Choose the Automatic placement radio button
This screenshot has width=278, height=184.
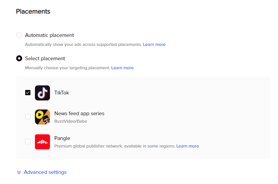[x=19, y=35]
